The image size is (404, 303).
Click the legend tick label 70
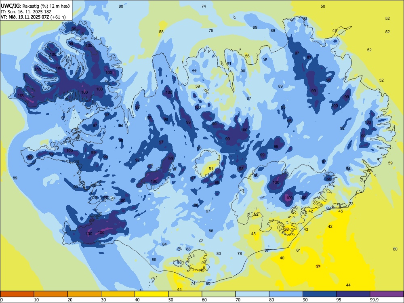238,300
